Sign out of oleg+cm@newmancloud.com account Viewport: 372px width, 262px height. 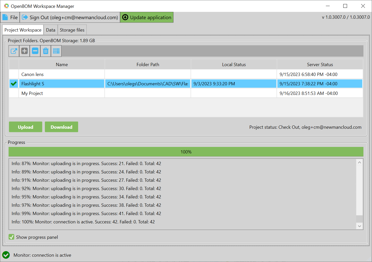pos(70,17)
